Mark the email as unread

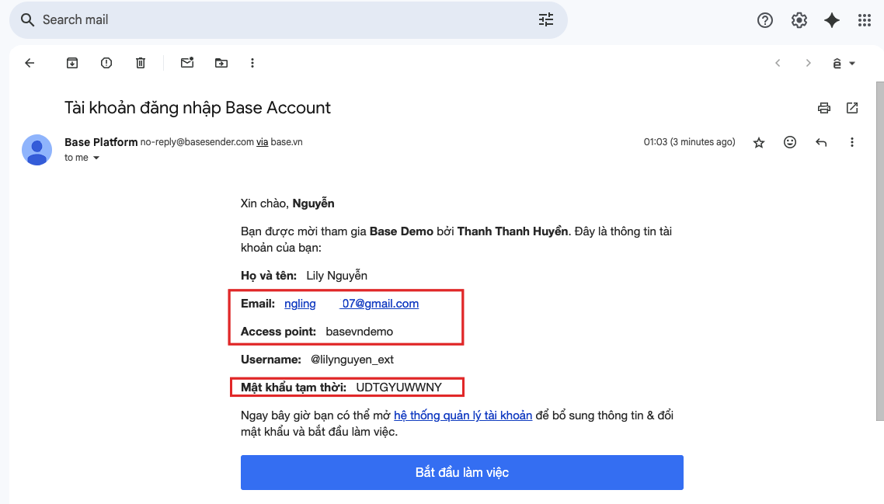[x=187, y=63]
